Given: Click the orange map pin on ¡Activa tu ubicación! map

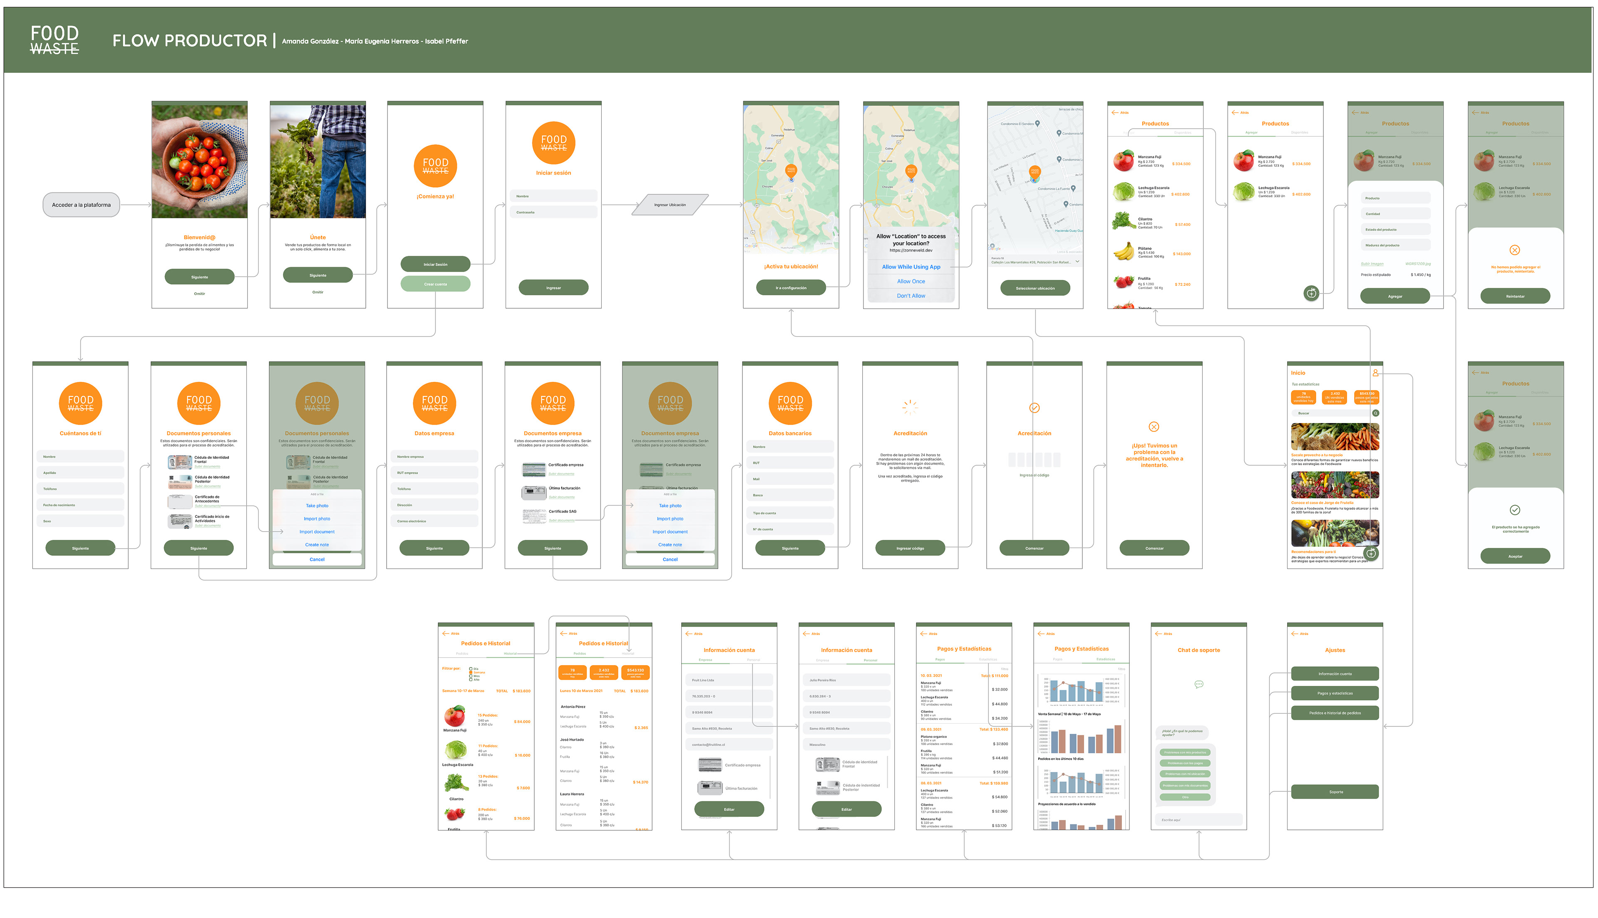Looking at the screenshot, I should tap(791, 170).
